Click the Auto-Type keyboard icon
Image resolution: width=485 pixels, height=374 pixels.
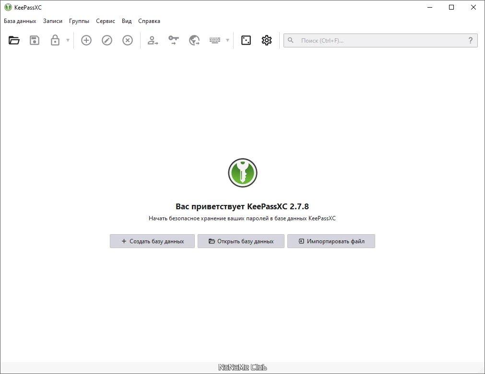click(x=214, y=40)
